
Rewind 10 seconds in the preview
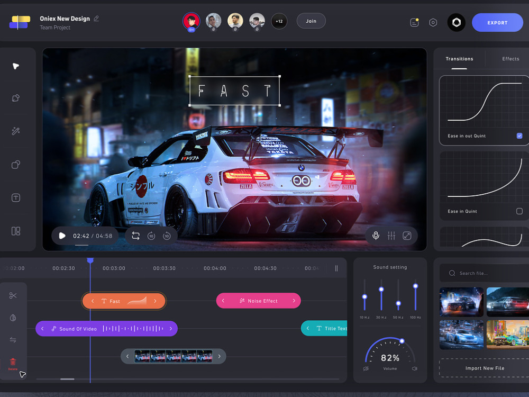[151, 236]
